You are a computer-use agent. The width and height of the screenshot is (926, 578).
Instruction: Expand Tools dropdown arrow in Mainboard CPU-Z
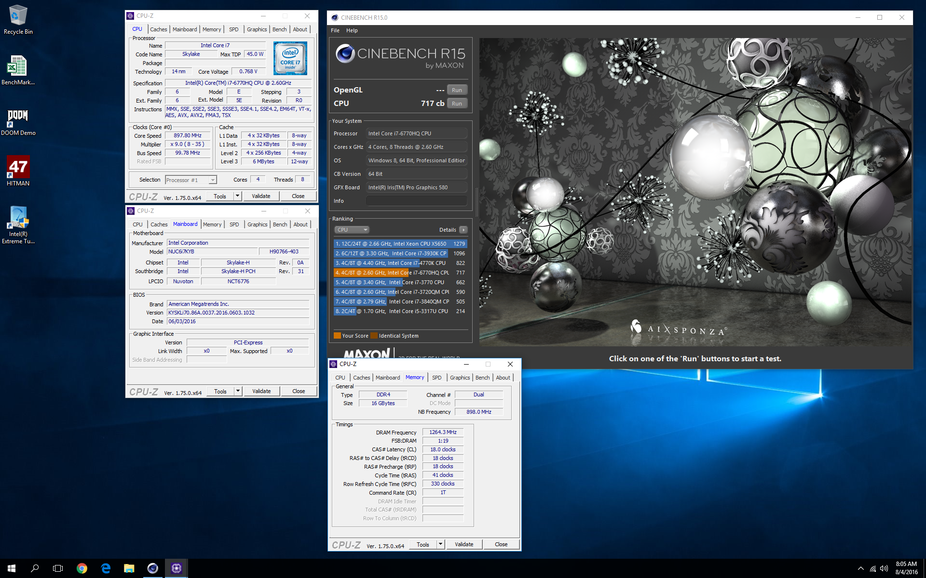pyautogui.click(x=238, y=391)
